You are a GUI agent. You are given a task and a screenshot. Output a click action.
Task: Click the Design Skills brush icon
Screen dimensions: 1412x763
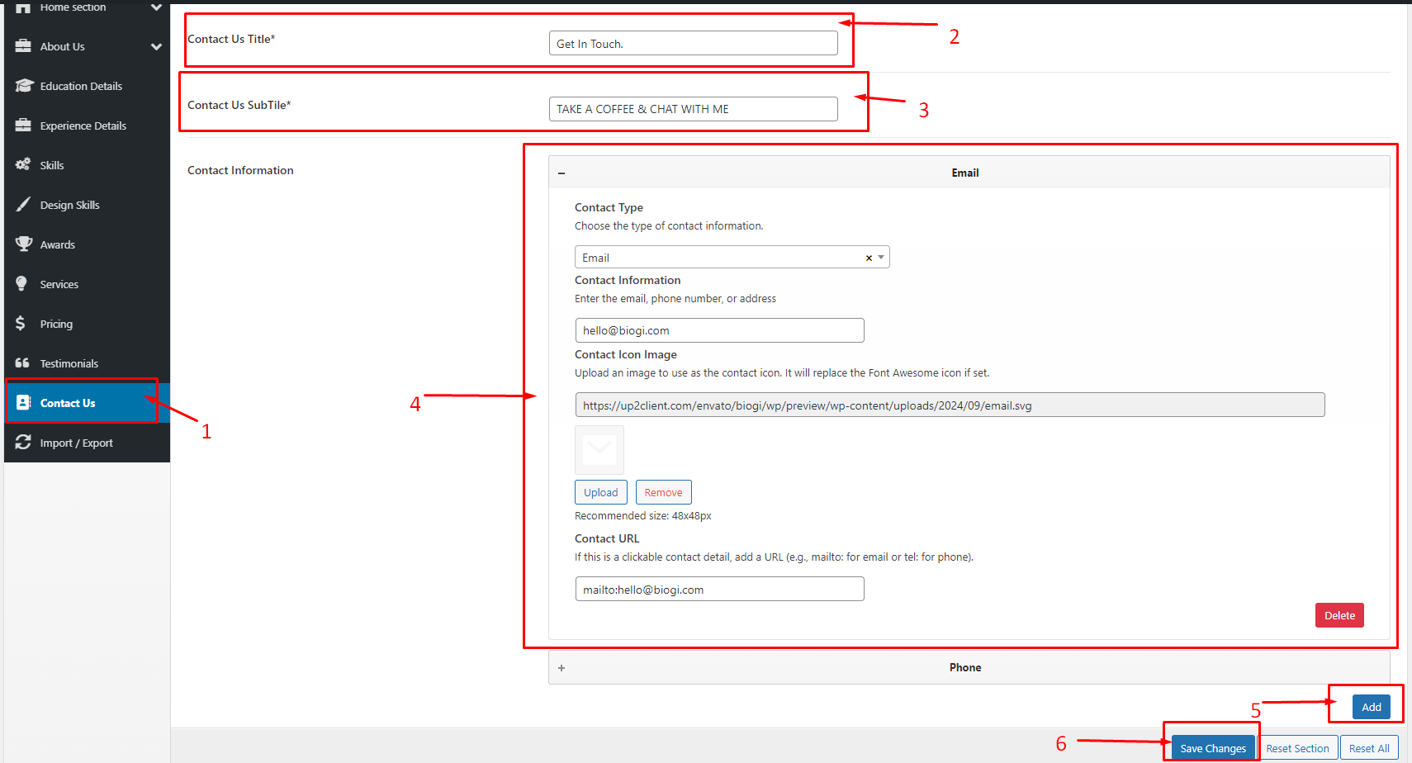(23, 205)
